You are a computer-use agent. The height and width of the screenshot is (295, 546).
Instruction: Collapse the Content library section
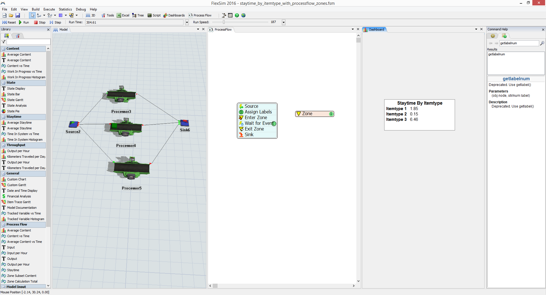4,49
